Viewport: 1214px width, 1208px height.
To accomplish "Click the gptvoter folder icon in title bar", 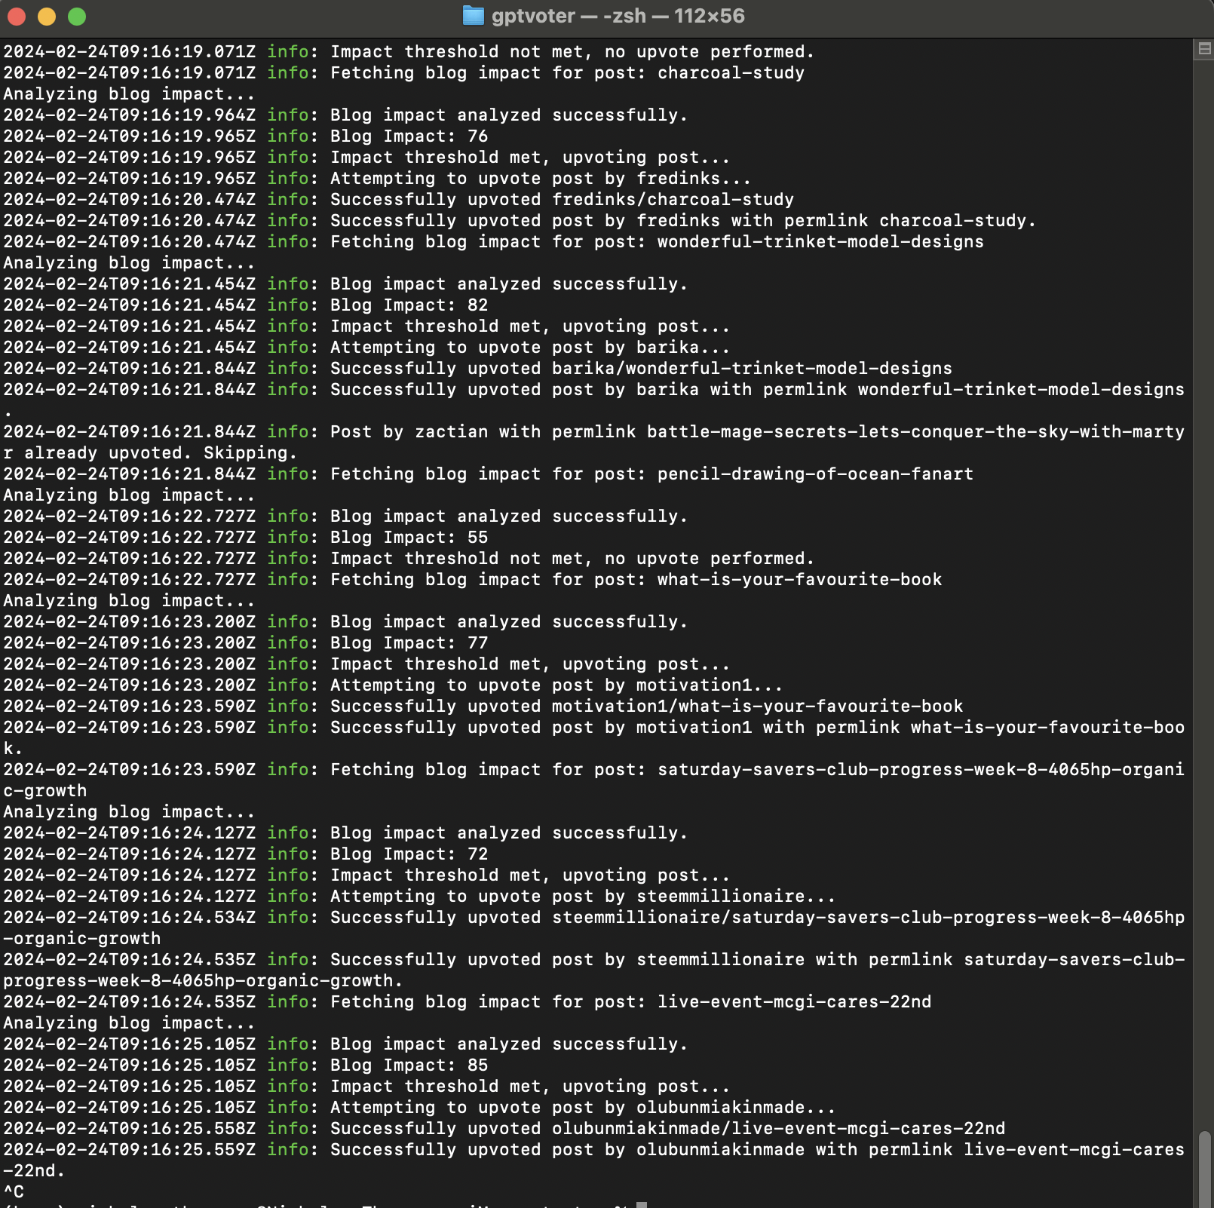I will click(x=473, y=16).
